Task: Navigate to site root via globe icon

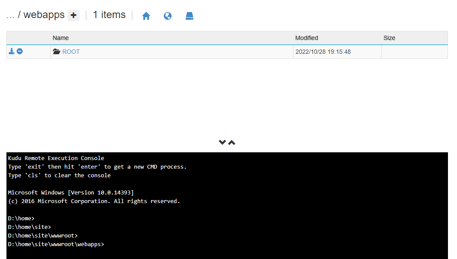Action: [x=167, y=15]
